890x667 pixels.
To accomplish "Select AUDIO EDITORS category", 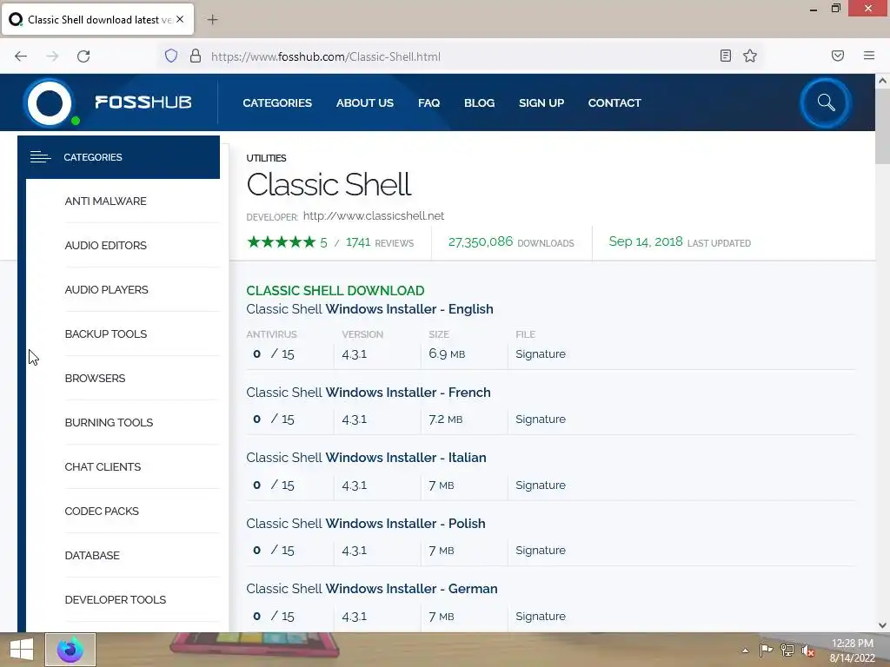I will click(x=105, y=246).
